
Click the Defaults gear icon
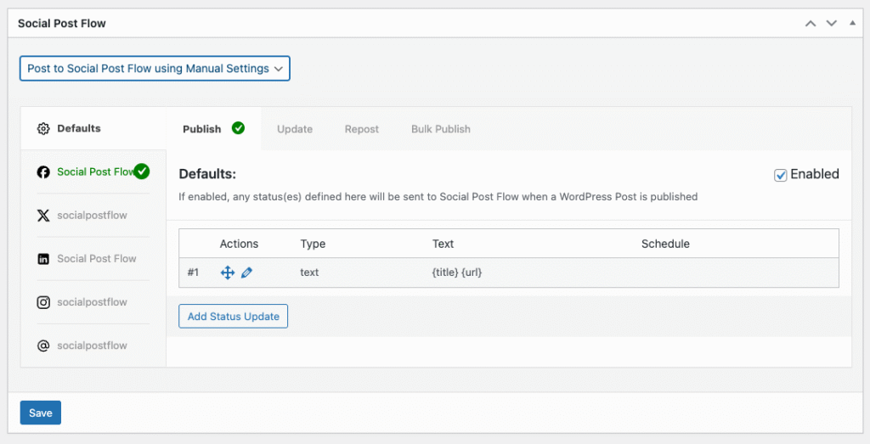click(x=43, y=128)
